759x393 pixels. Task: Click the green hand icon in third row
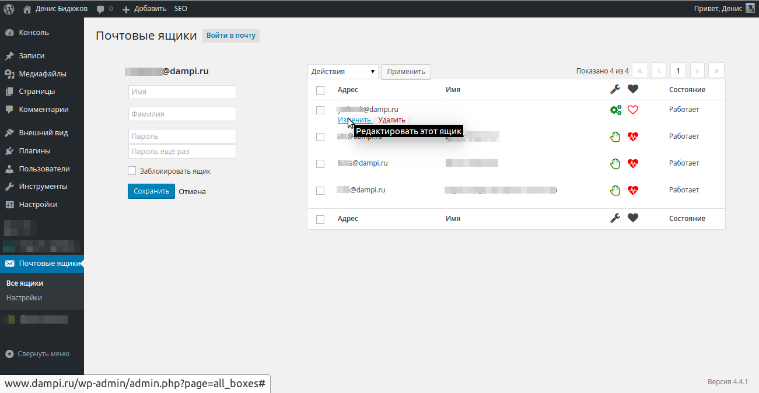click(615, 163)
